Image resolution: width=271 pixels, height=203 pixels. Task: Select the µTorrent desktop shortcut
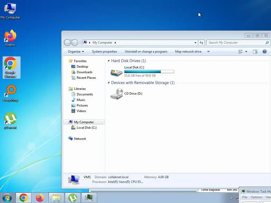(x=10, y=121)
